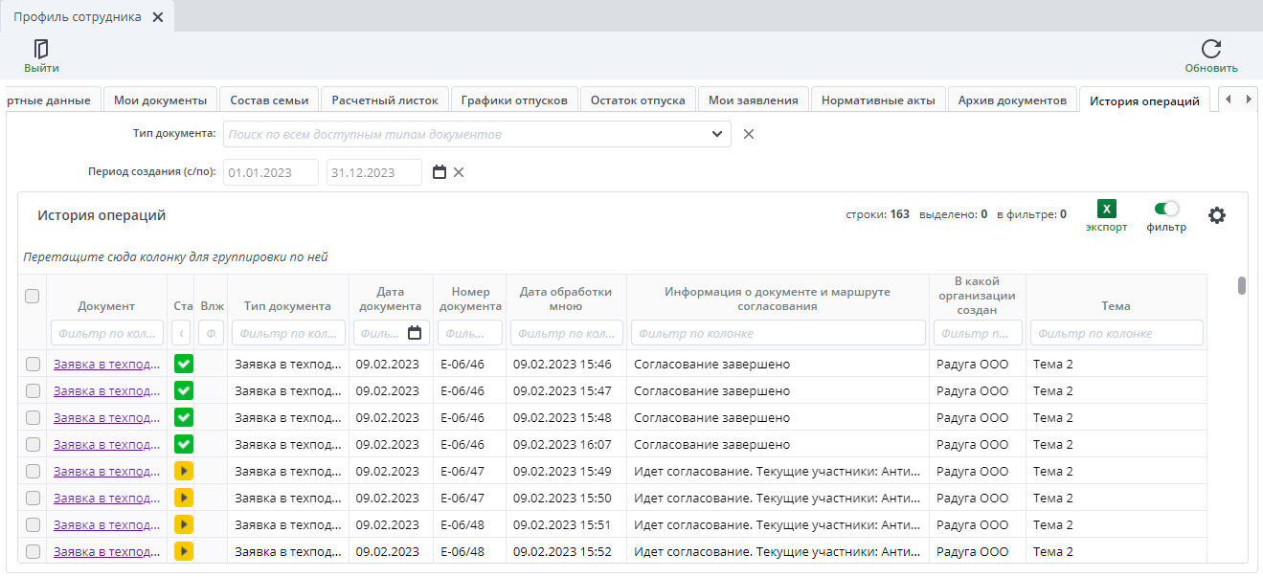Image resolution: width=1263 pixels, height=577 pixels.
Task: Focus Тема column filter field
Action: 1116,333
